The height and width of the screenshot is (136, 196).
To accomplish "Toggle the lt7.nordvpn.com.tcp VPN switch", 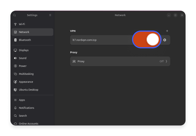I will click(146, 39).
